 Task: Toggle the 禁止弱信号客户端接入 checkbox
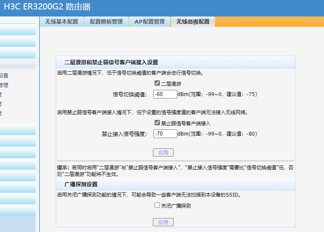(x=157, y=123)
